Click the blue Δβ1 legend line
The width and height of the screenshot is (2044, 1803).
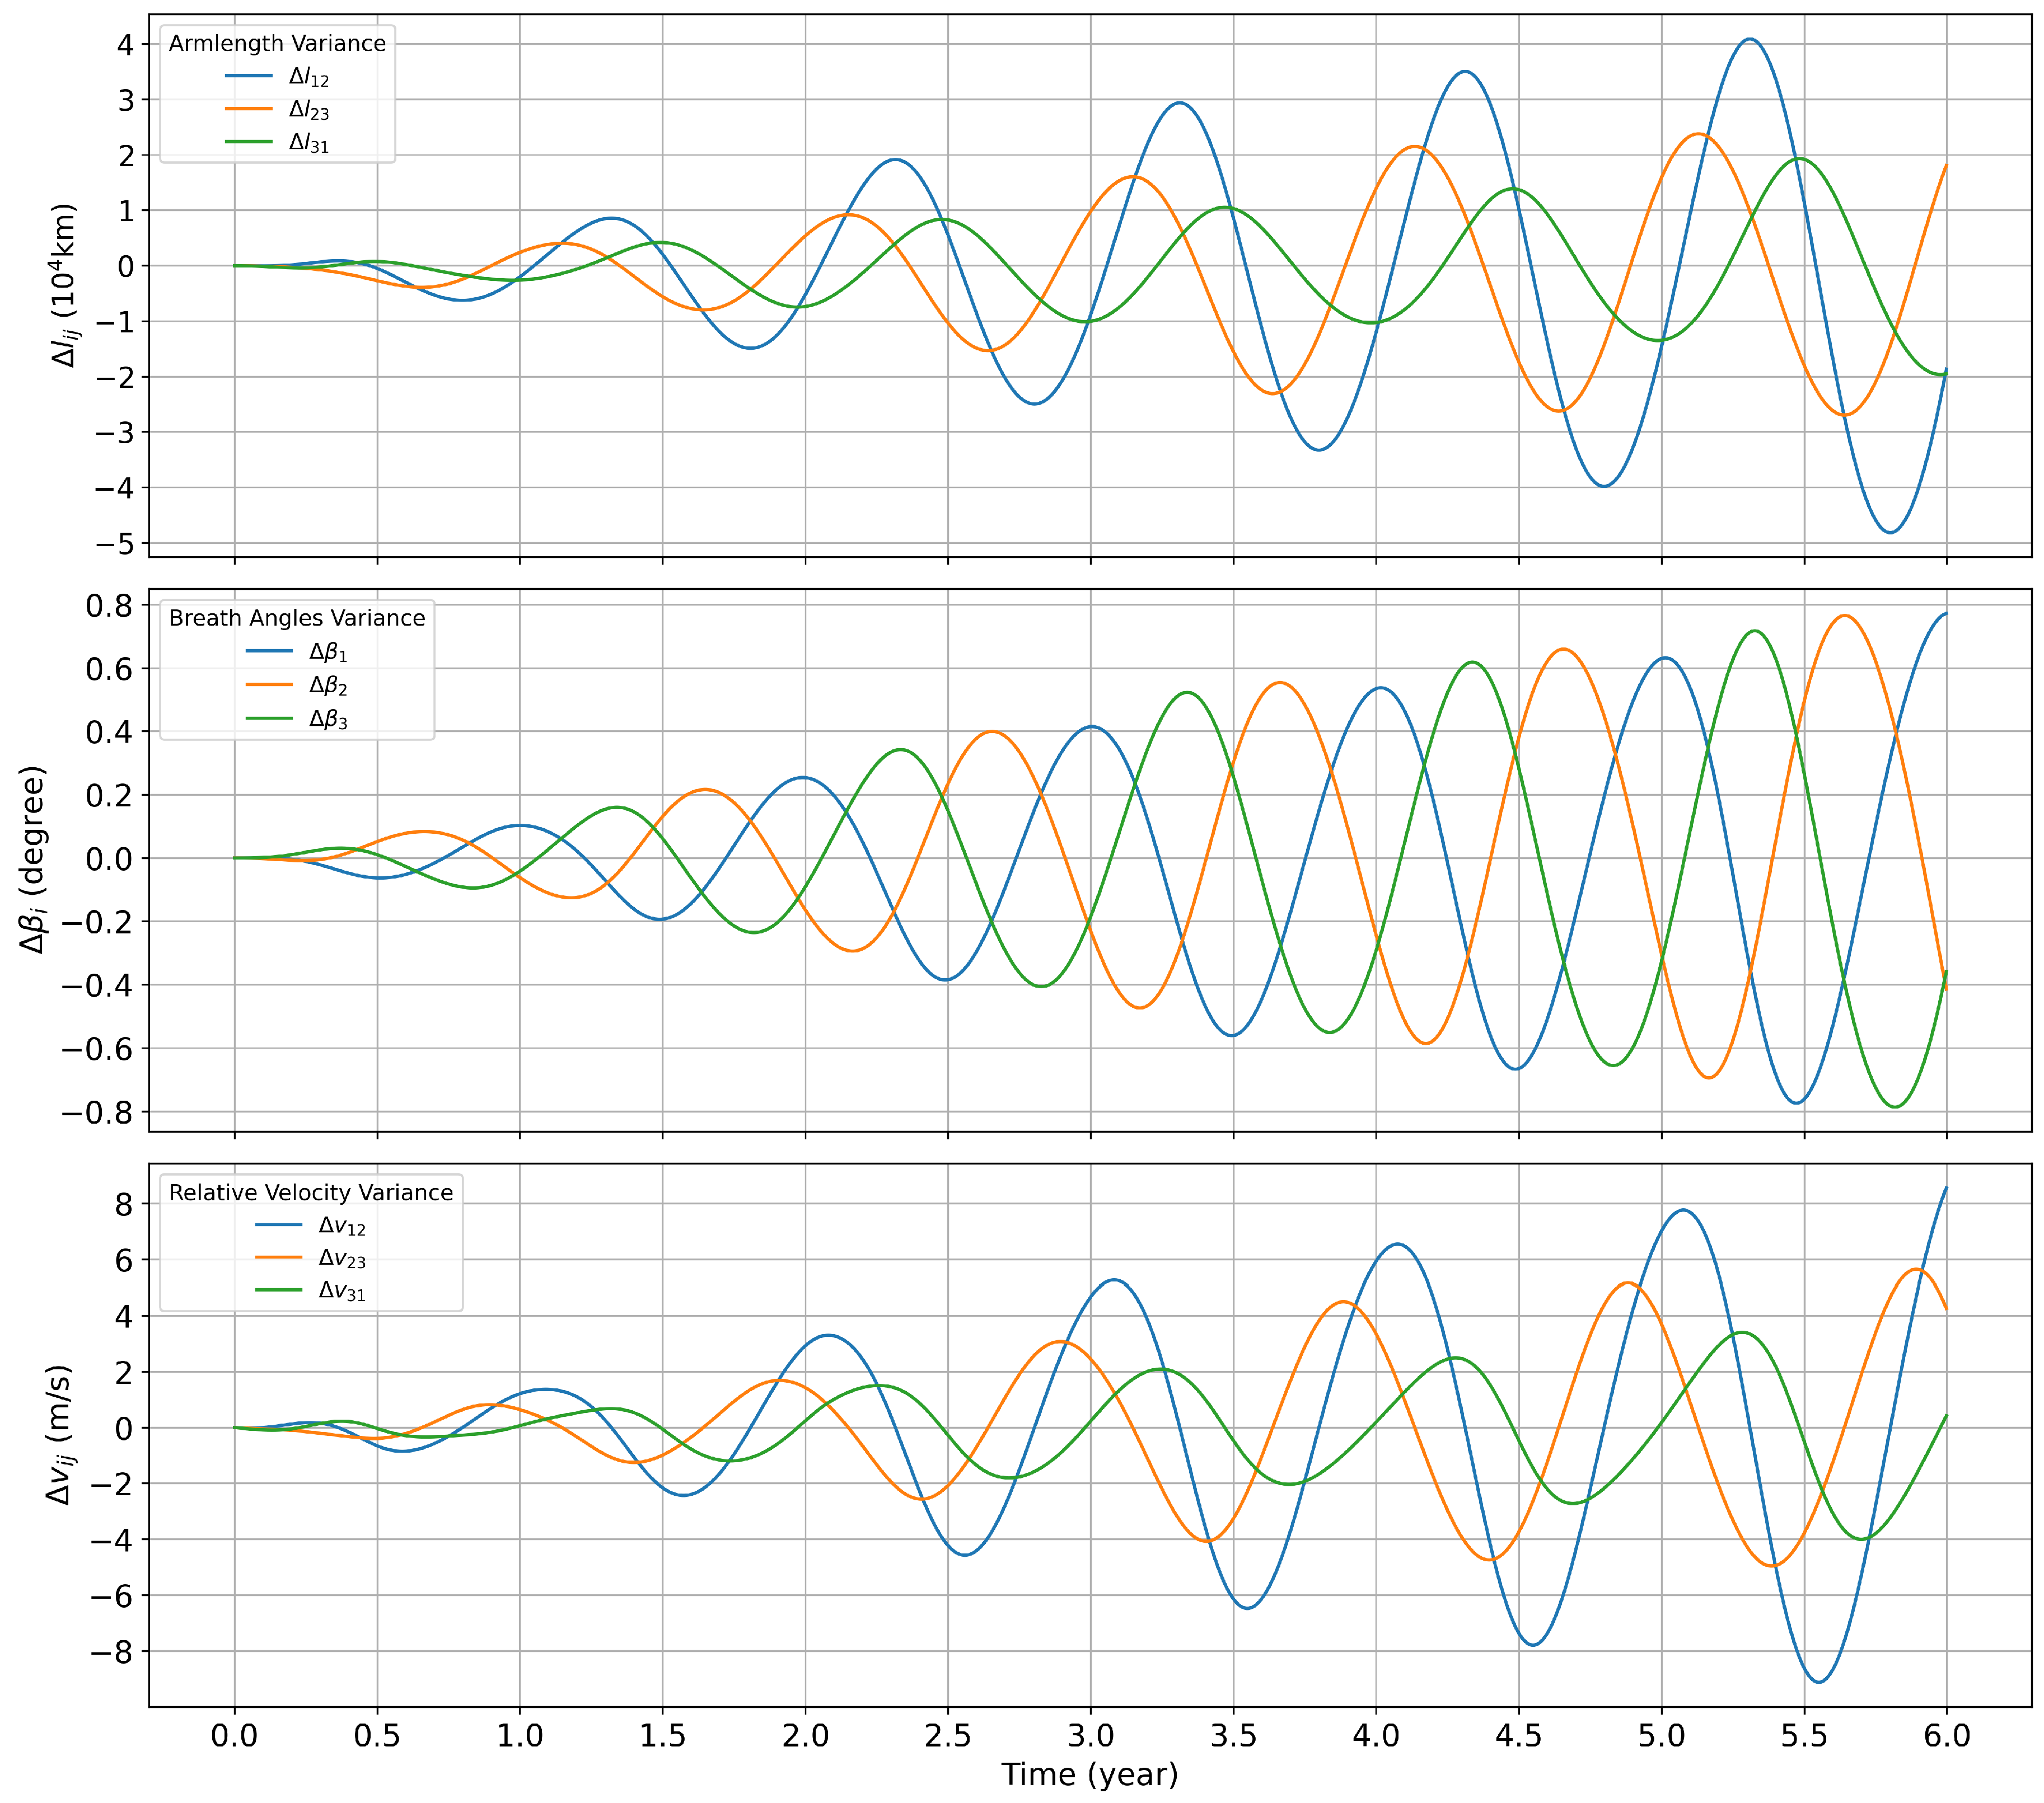click(x=269, y=651)
